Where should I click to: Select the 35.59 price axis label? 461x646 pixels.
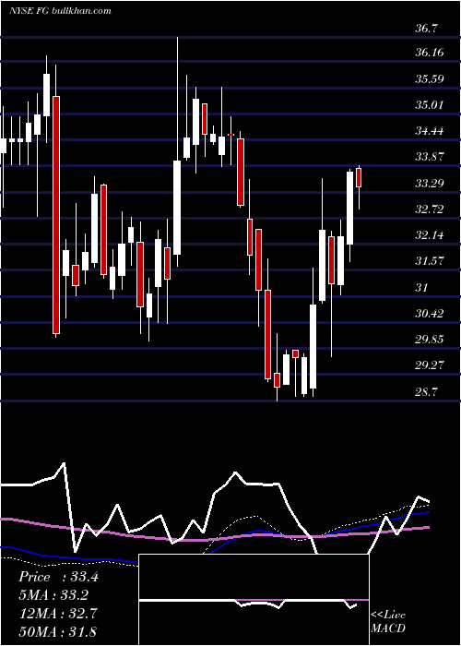[430, 78]
